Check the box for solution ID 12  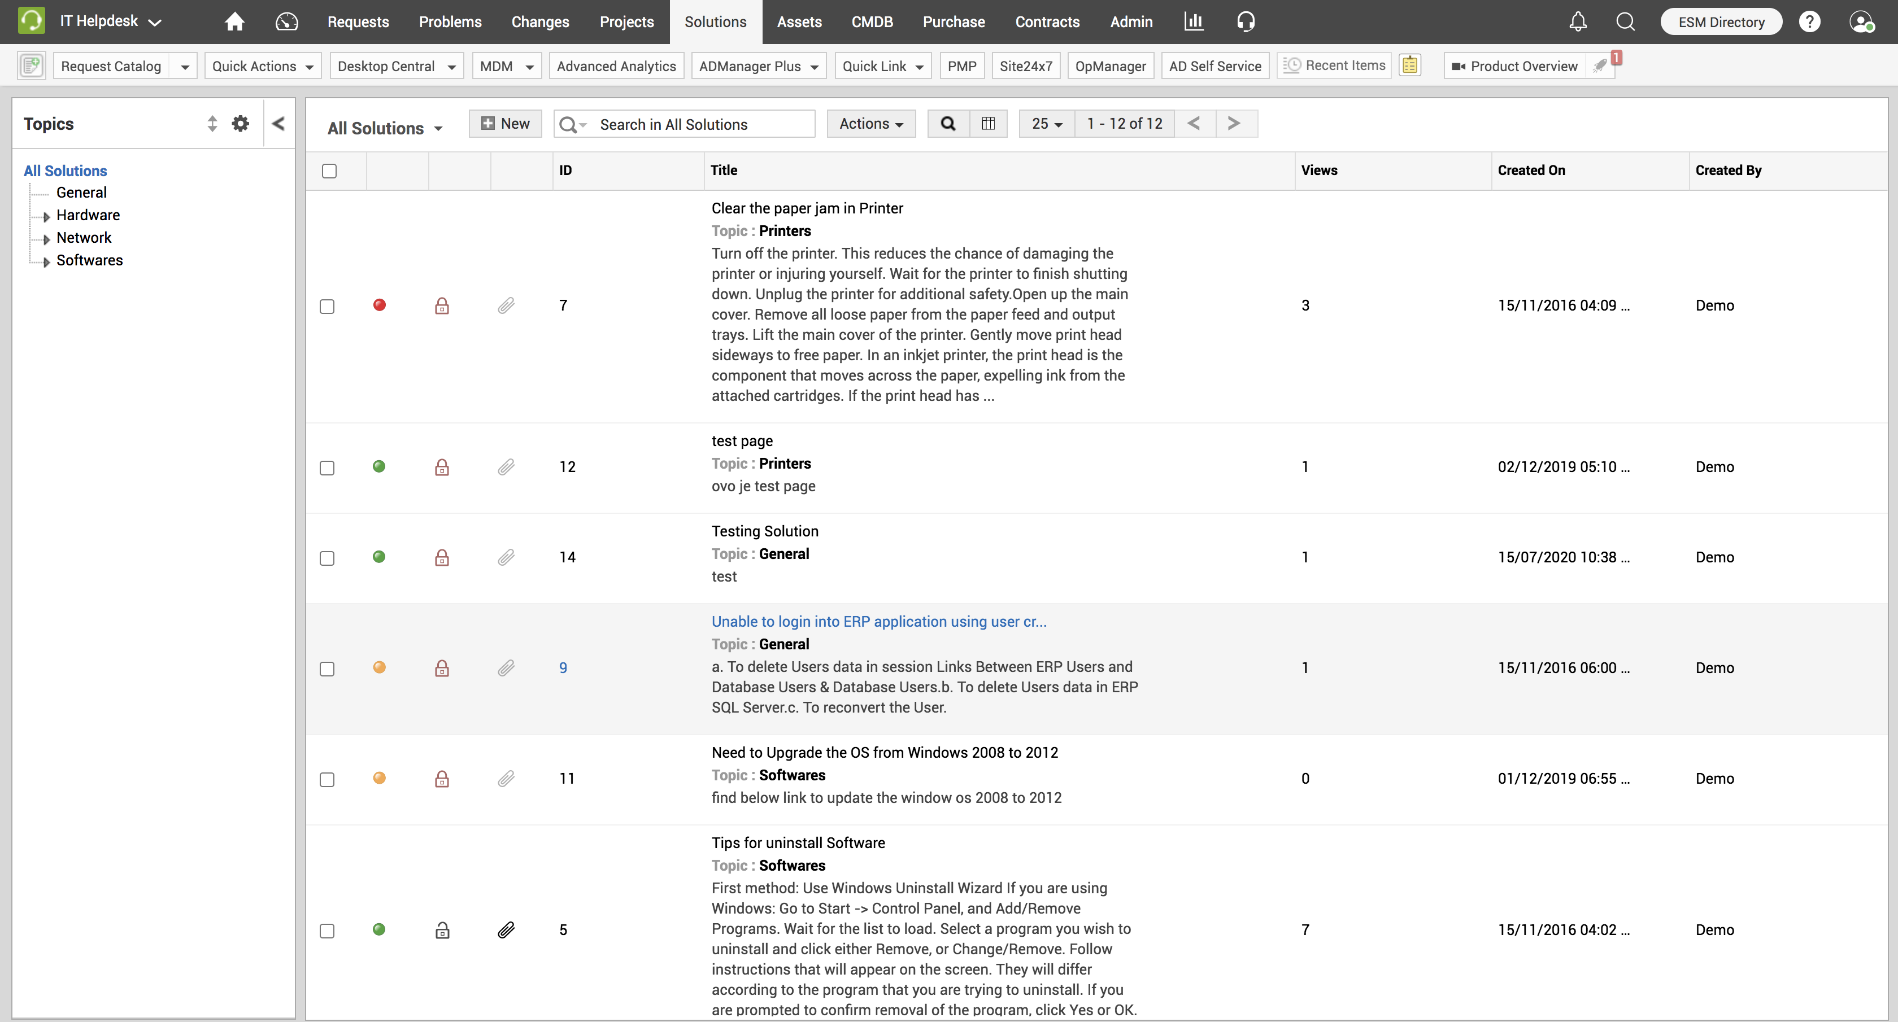[x=327, y=468]
